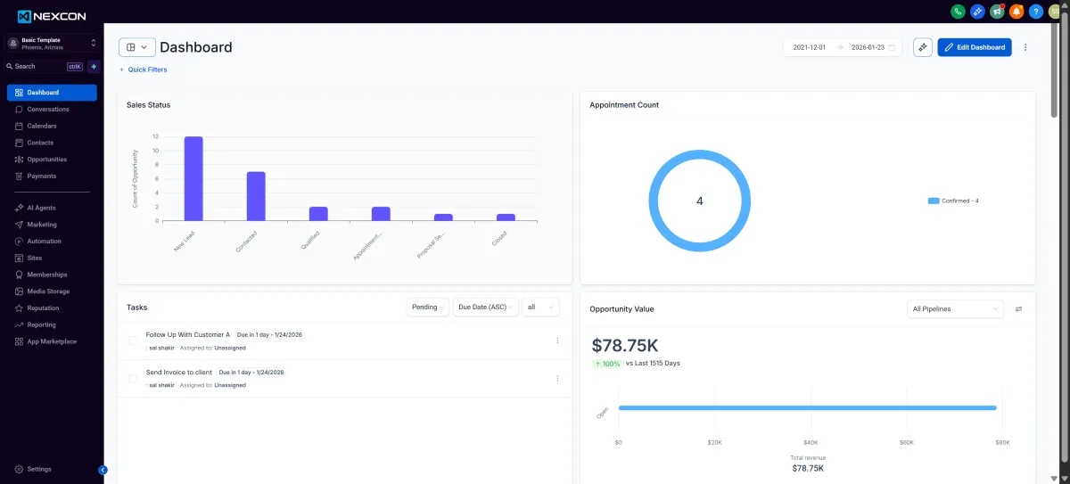Click the swap icon beside All Pipelines
The image size is (1070, 484).
1018,309
